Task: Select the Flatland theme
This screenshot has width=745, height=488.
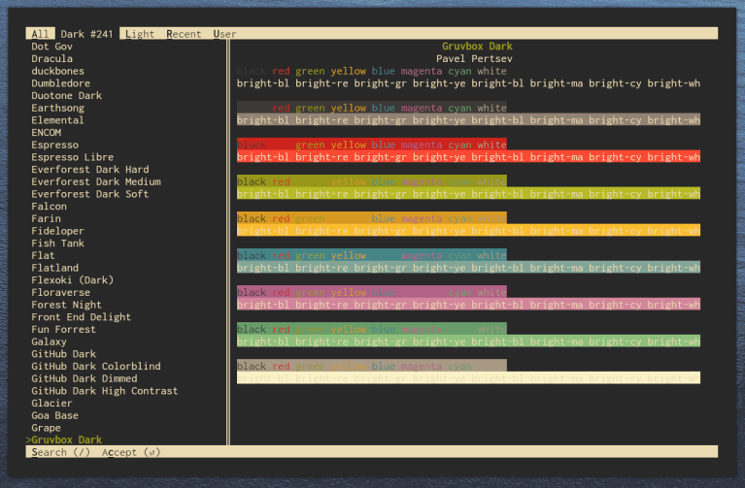Action: 54,268
